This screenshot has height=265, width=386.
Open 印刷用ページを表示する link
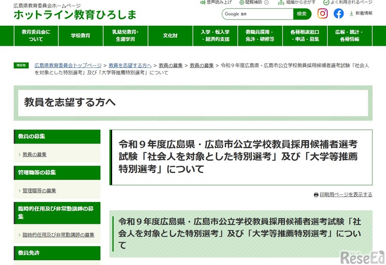pos(346,195)
